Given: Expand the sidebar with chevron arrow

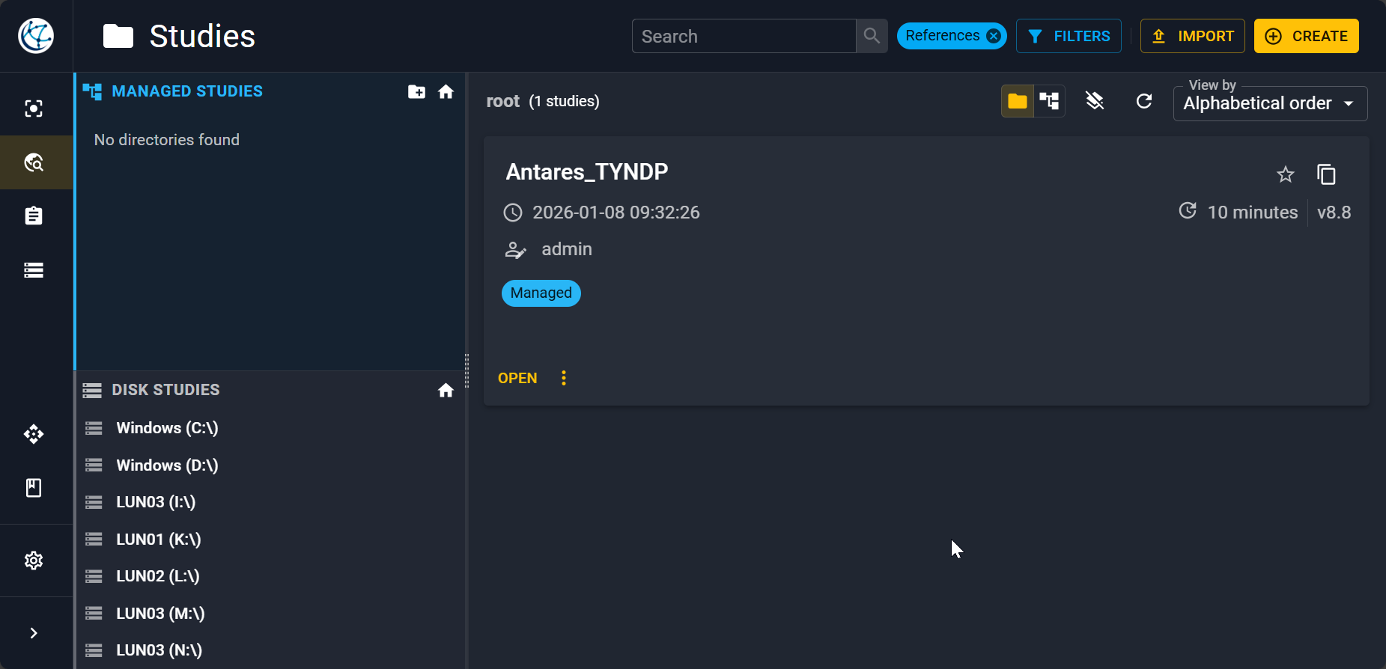Looking at the screenshot, I should pos(34,633).
